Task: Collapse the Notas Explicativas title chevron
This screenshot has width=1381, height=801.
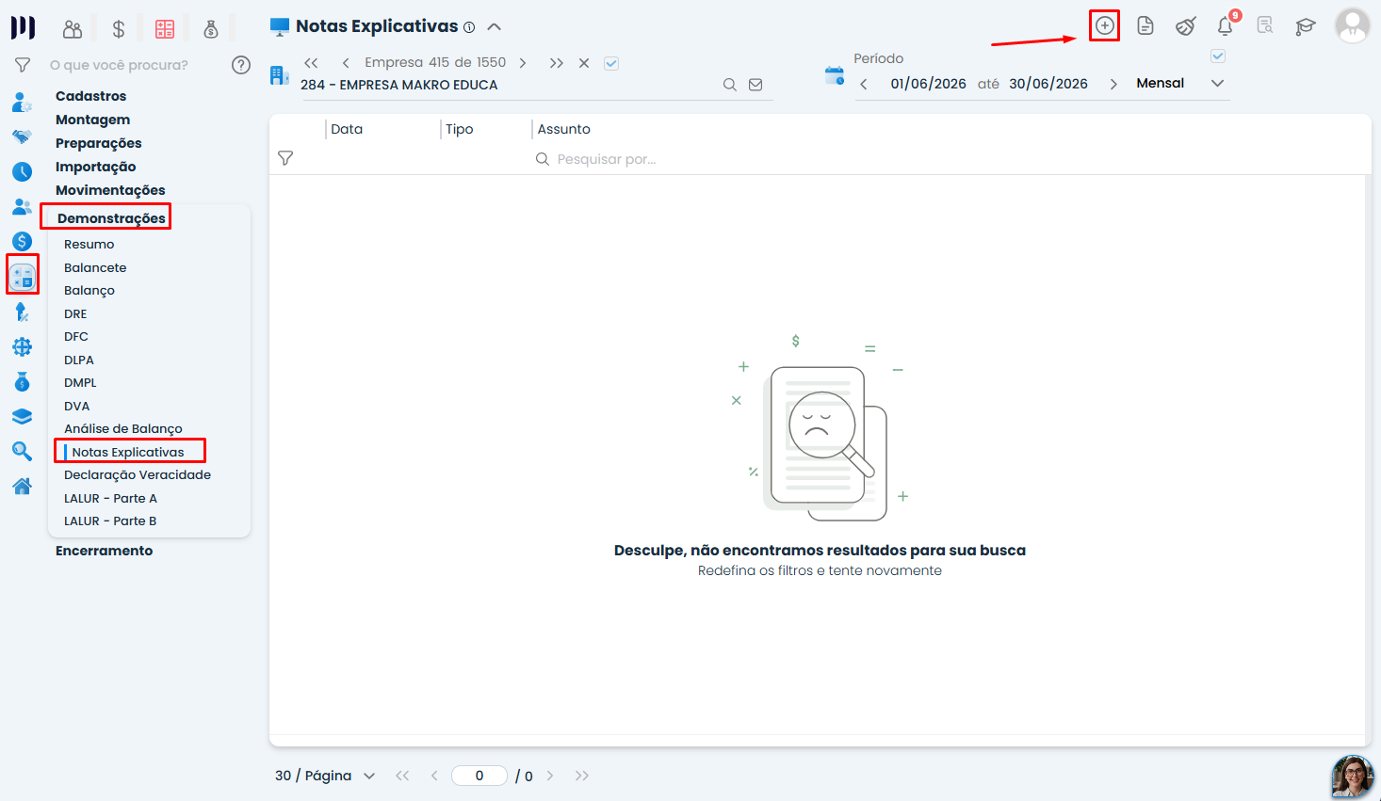Action: pyautogui.click(x=494, y=26)
